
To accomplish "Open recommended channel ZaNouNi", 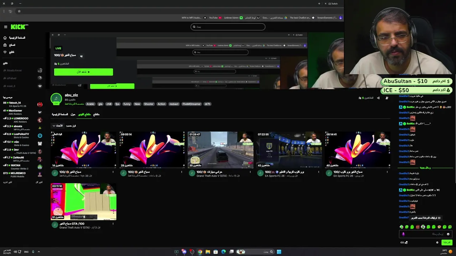I will coord(22,159).
